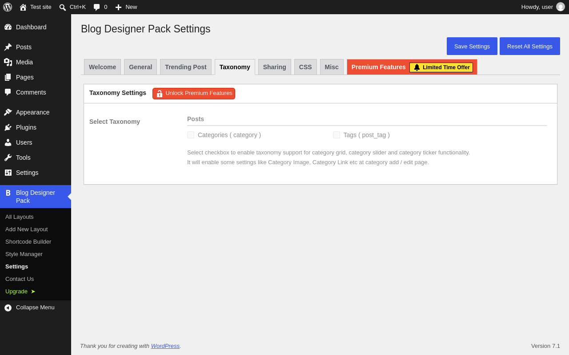
Task: Switch to the Welcome tab
Action: (102, 67)
